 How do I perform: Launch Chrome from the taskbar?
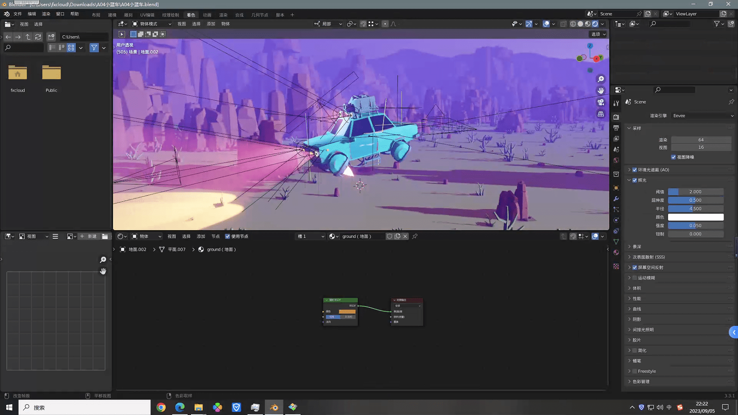161,407
